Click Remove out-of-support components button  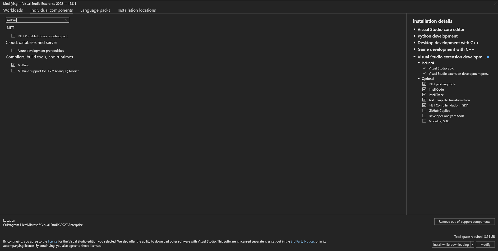click(464, 222)
